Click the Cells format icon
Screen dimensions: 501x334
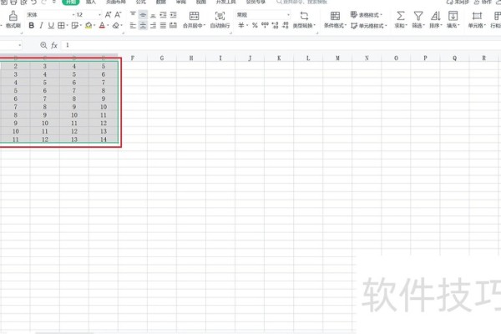coord(477,16)
